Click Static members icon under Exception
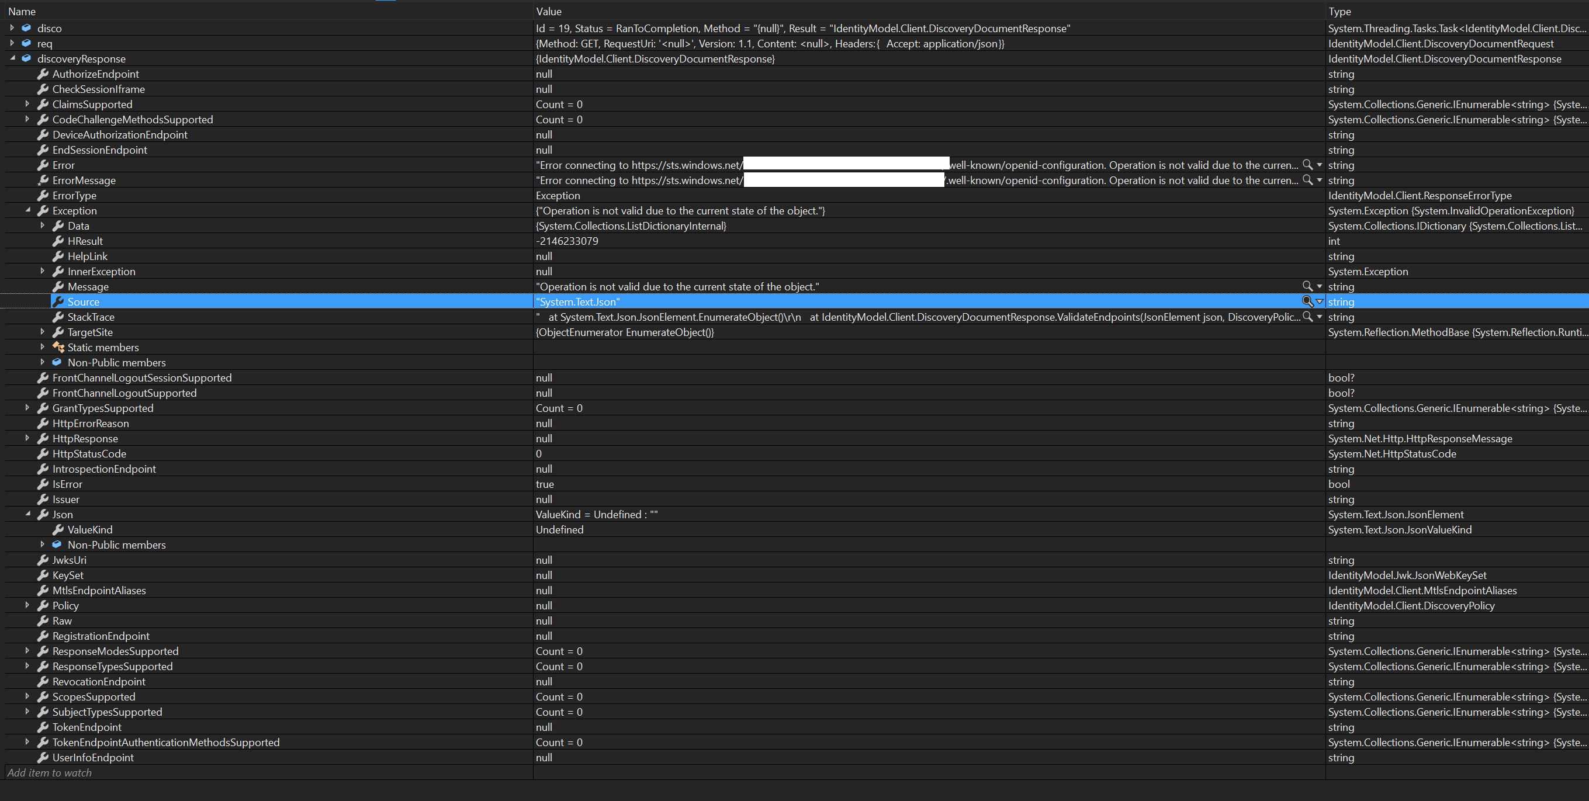 click(58, 347)
